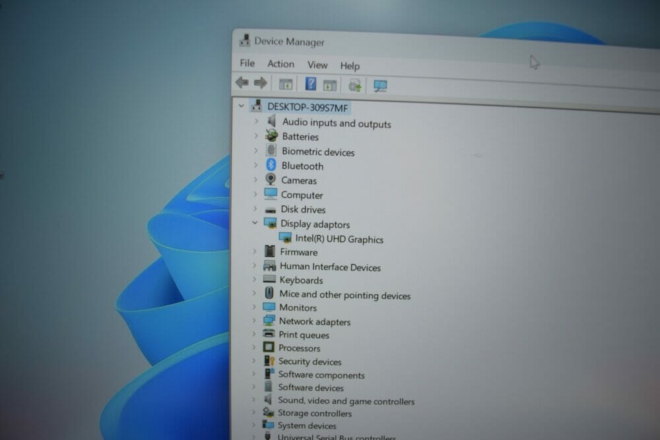Click the Biometric devices fingerprint icon
Screen dimensions: 660x440
pos(271,150)
